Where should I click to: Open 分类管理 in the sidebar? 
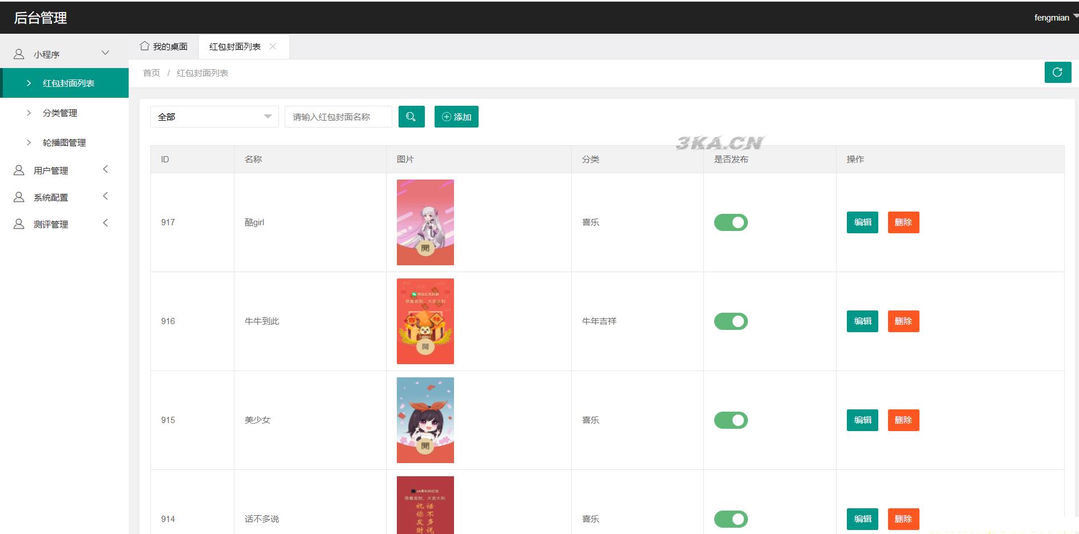[60, 113]
